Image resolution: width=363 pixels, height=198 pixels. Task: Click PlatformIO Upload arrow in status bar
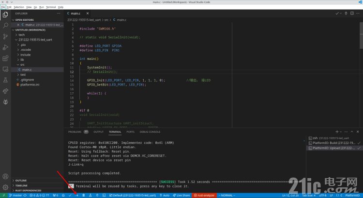click(77, 195)
